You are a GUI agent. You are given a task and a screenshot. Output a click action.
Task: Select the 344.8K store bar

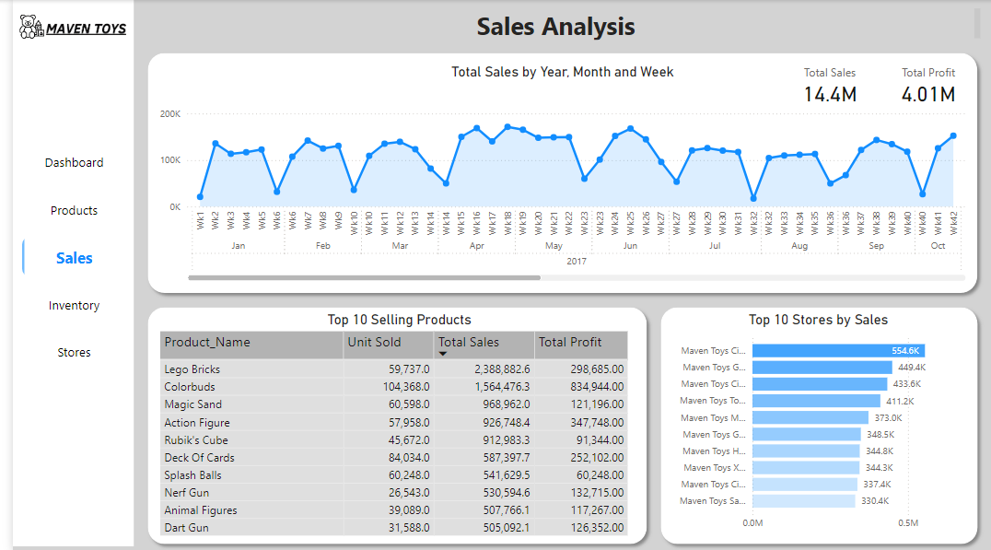(806, 451)
